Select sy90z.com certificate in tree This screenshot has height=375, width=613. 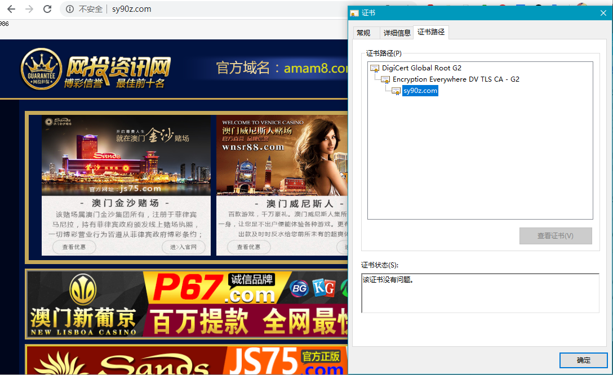tap(420, 91)
